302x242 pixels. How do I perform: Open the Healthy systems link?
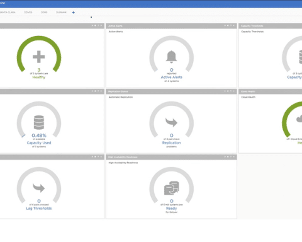tap(39, 78)
